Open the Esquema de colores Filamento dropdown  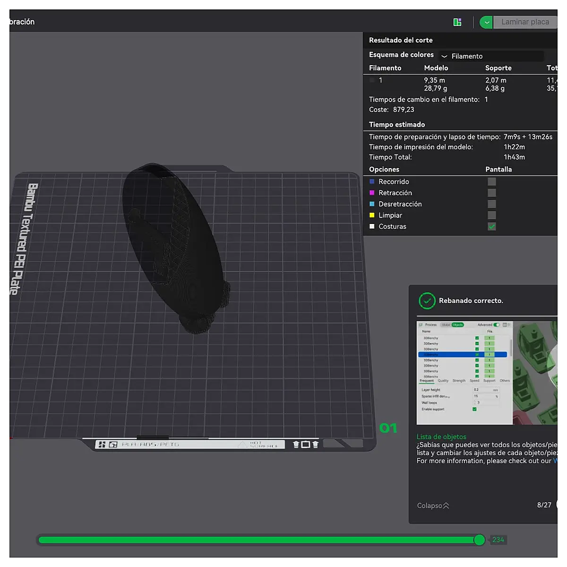(x=491, y=56)
